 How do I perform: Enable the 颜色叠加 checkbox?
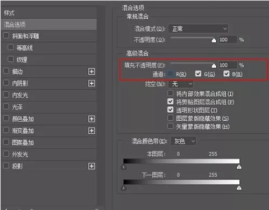(6, 118)
